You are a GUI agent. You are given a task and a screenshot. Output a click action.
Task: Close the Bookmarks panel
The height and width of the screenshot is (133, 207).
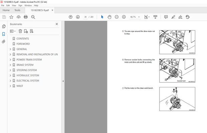tap(57, 24)
